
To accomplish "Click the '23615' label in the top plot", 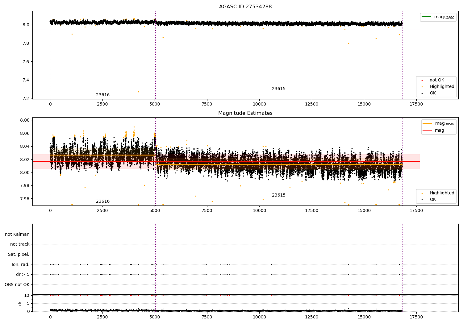I will click(279, 89).
